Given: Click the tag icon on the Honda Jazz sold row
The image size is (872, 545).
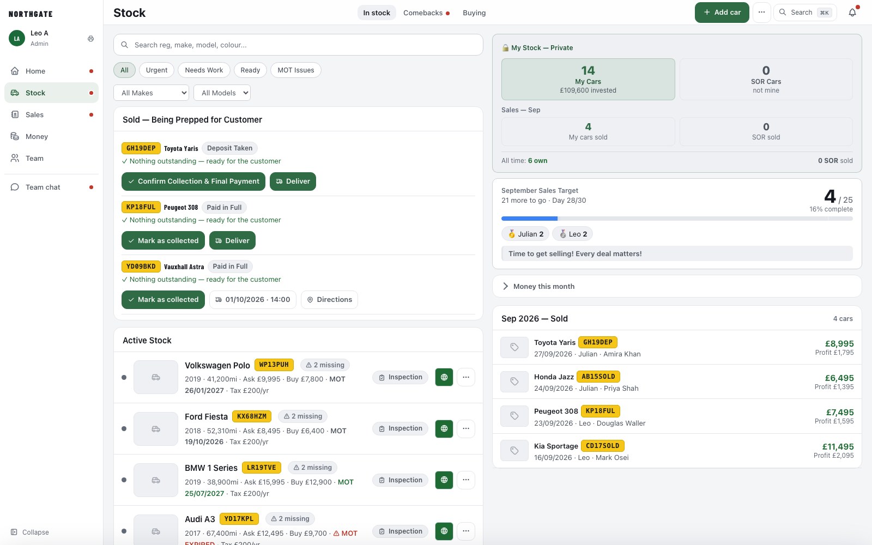Looking at the screenshot, I should pos(514,381).
